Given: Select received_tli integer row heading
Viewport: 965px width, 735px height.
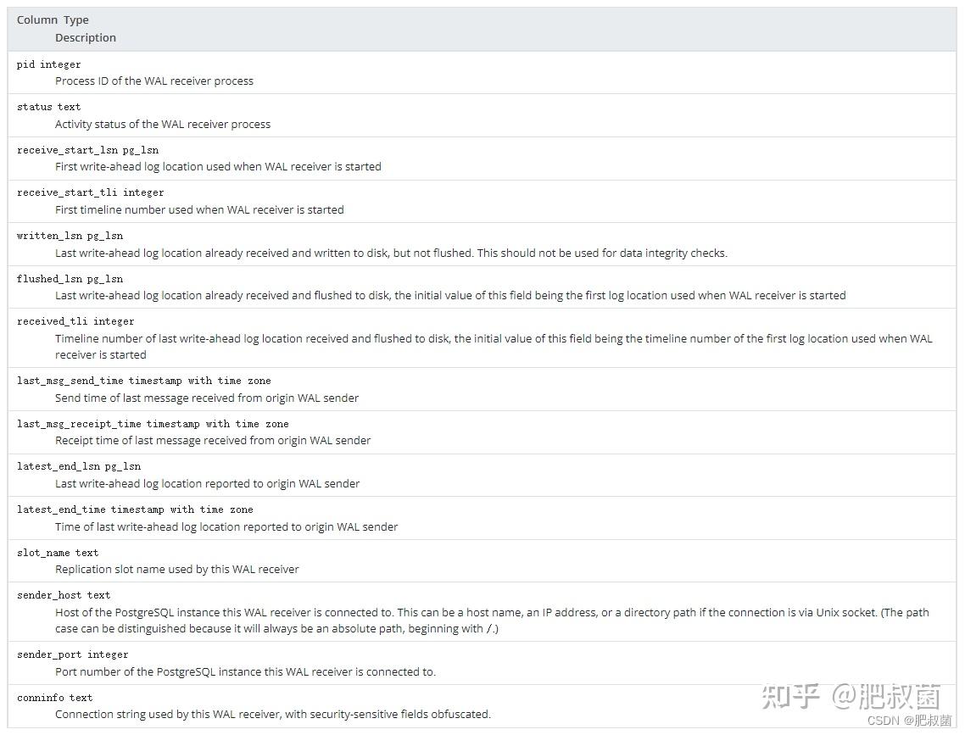Looking at the screenshot, I should [75, 321].
